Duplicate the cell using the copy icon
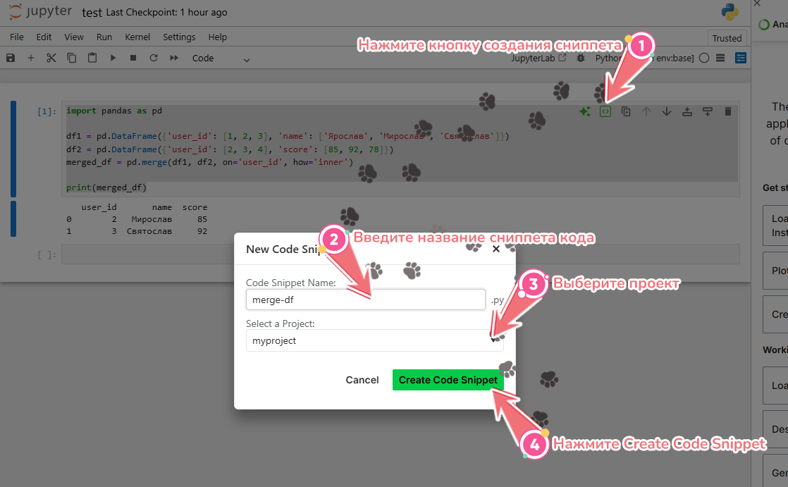Screen dimensions: 788x487 point(626,111)
